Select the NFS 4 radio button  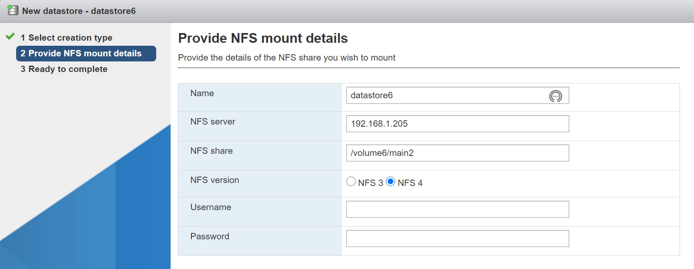tap(391, 182)
